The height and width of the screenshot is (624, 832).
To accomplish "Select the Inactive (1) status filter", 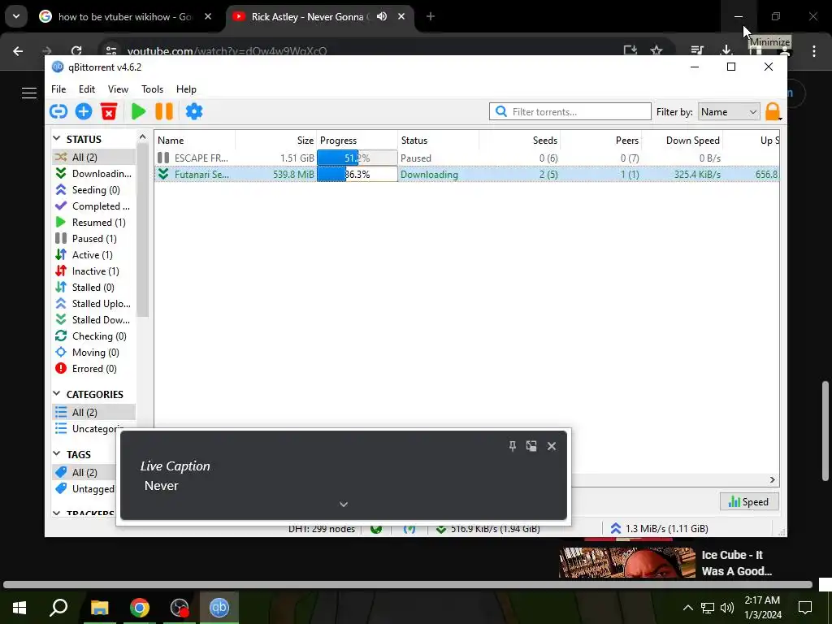I will 93,271.
